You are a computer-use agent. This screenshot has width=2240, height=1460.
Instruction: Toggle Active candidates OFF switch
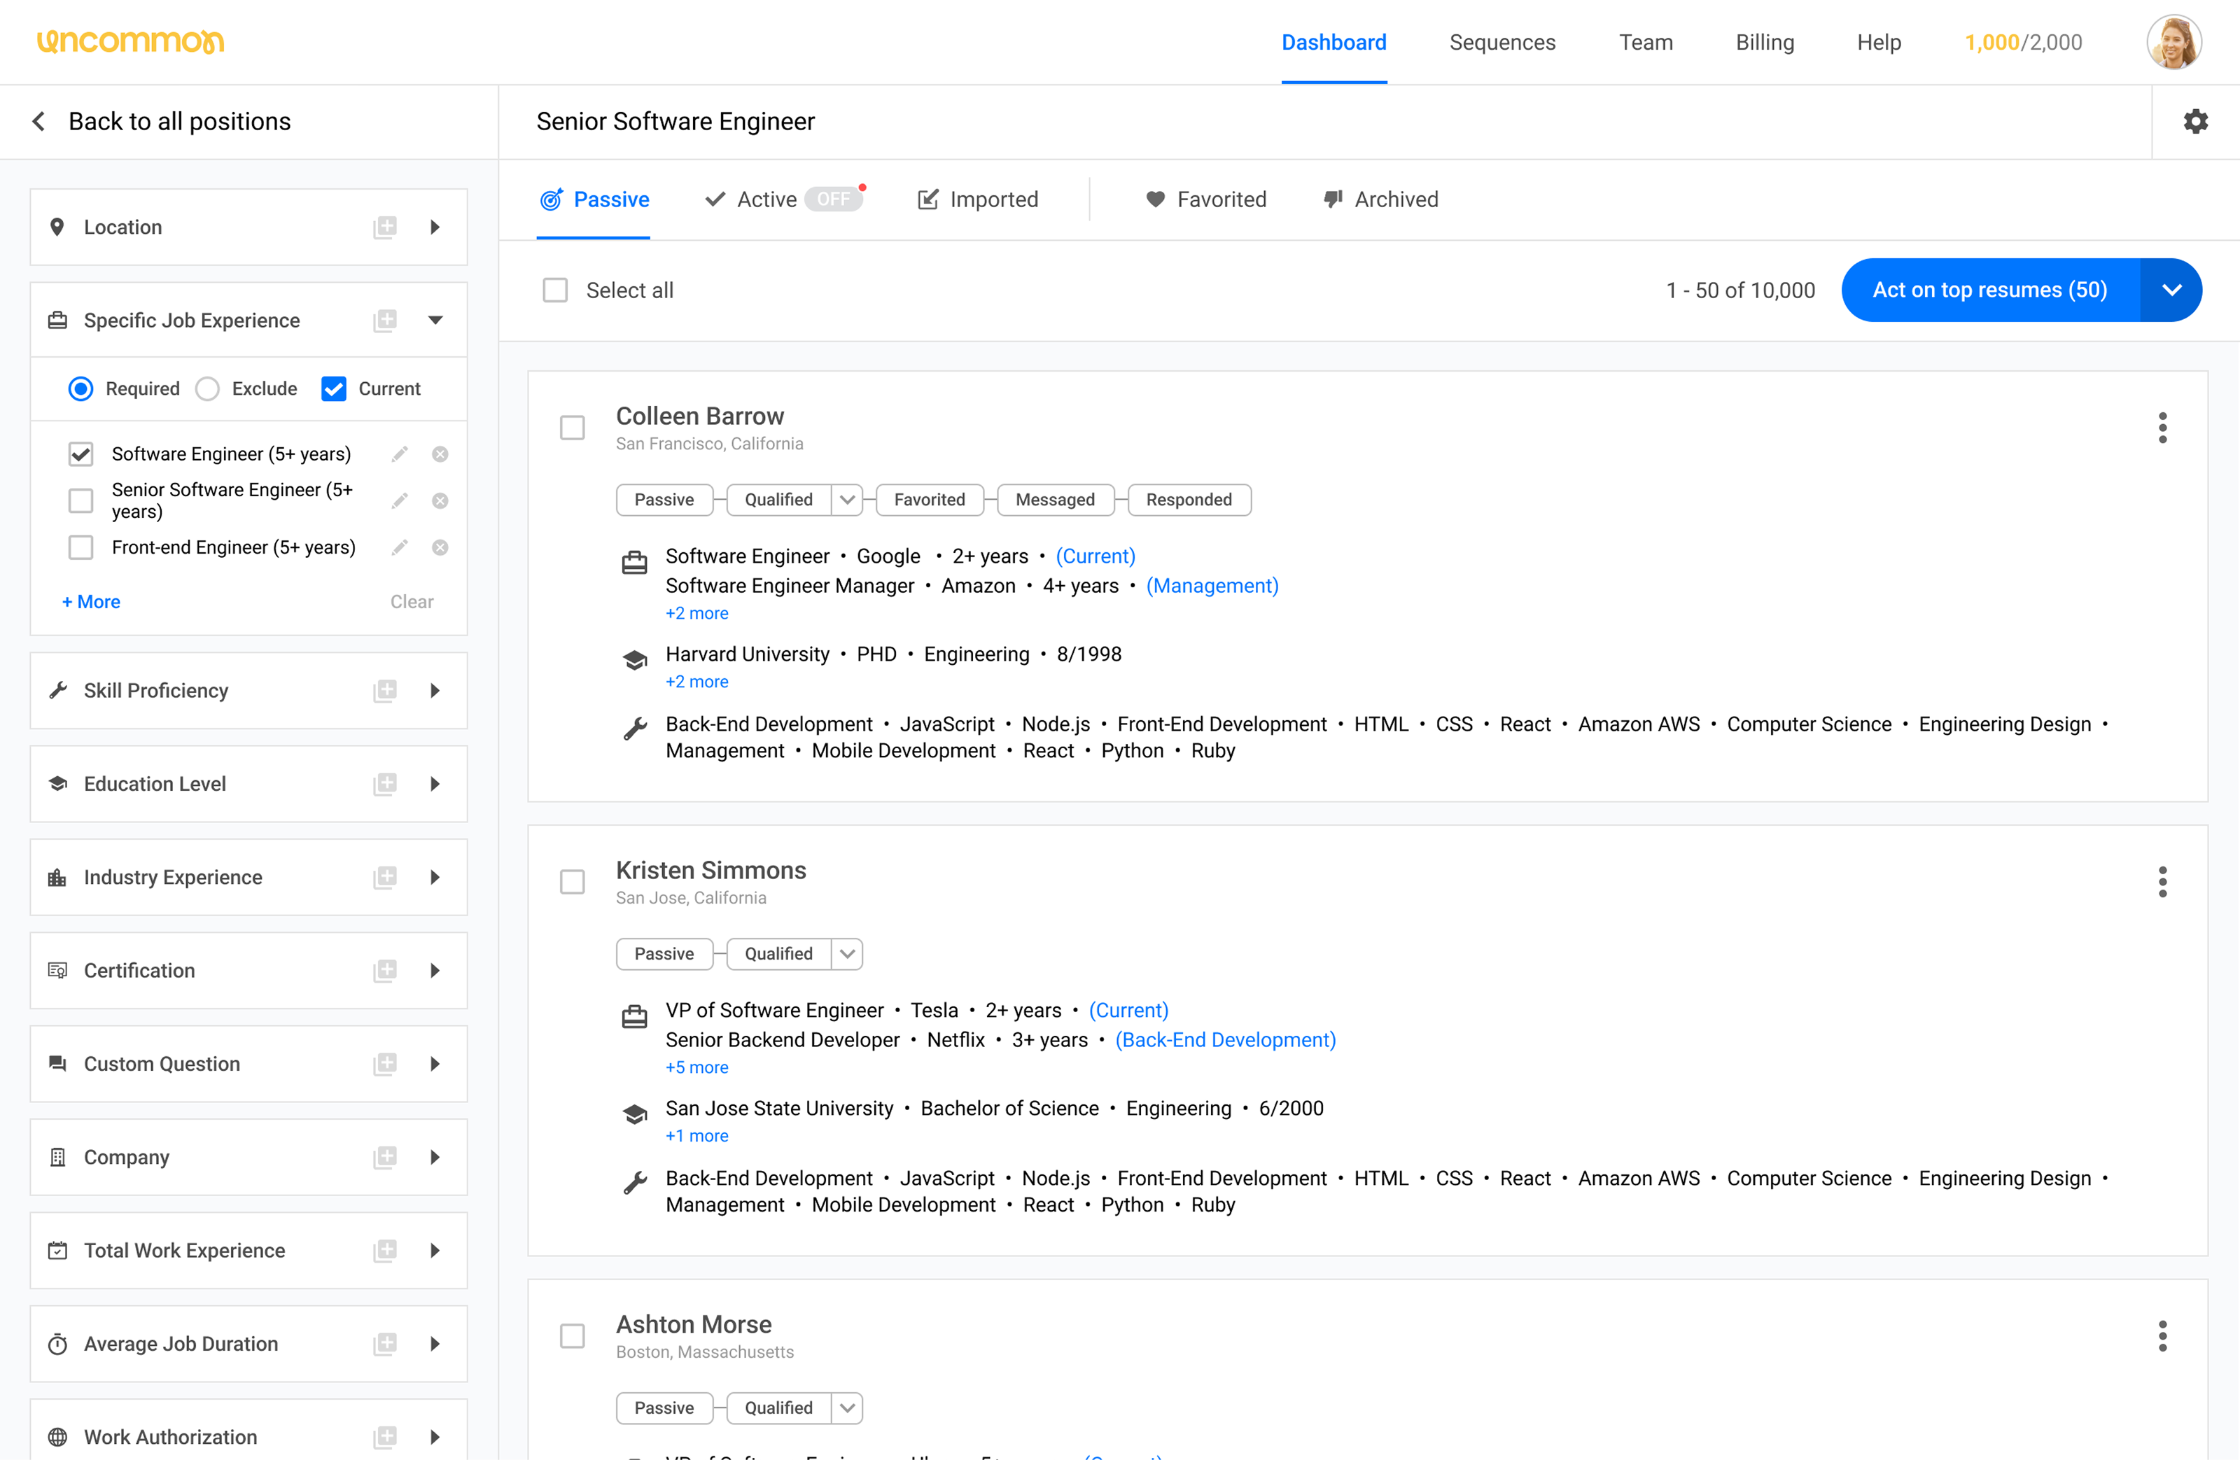(833, 199)
